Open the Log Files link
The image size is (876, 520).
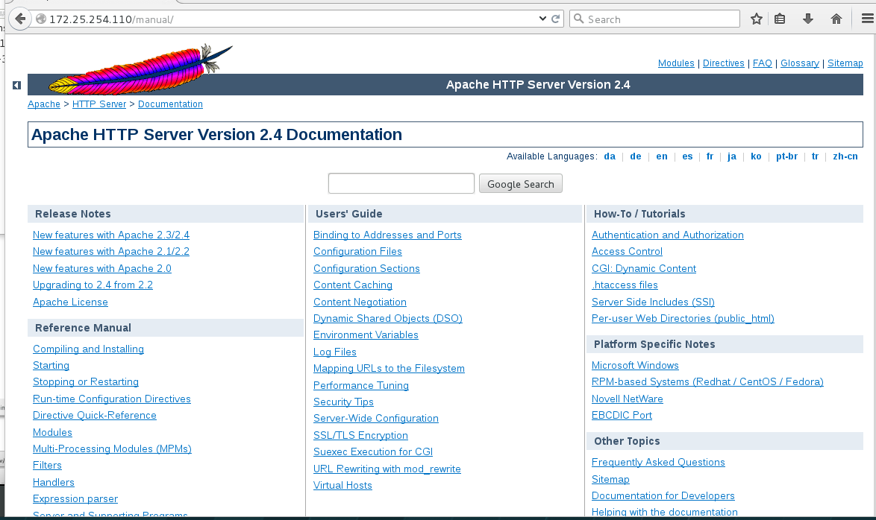tap(334, 352)
